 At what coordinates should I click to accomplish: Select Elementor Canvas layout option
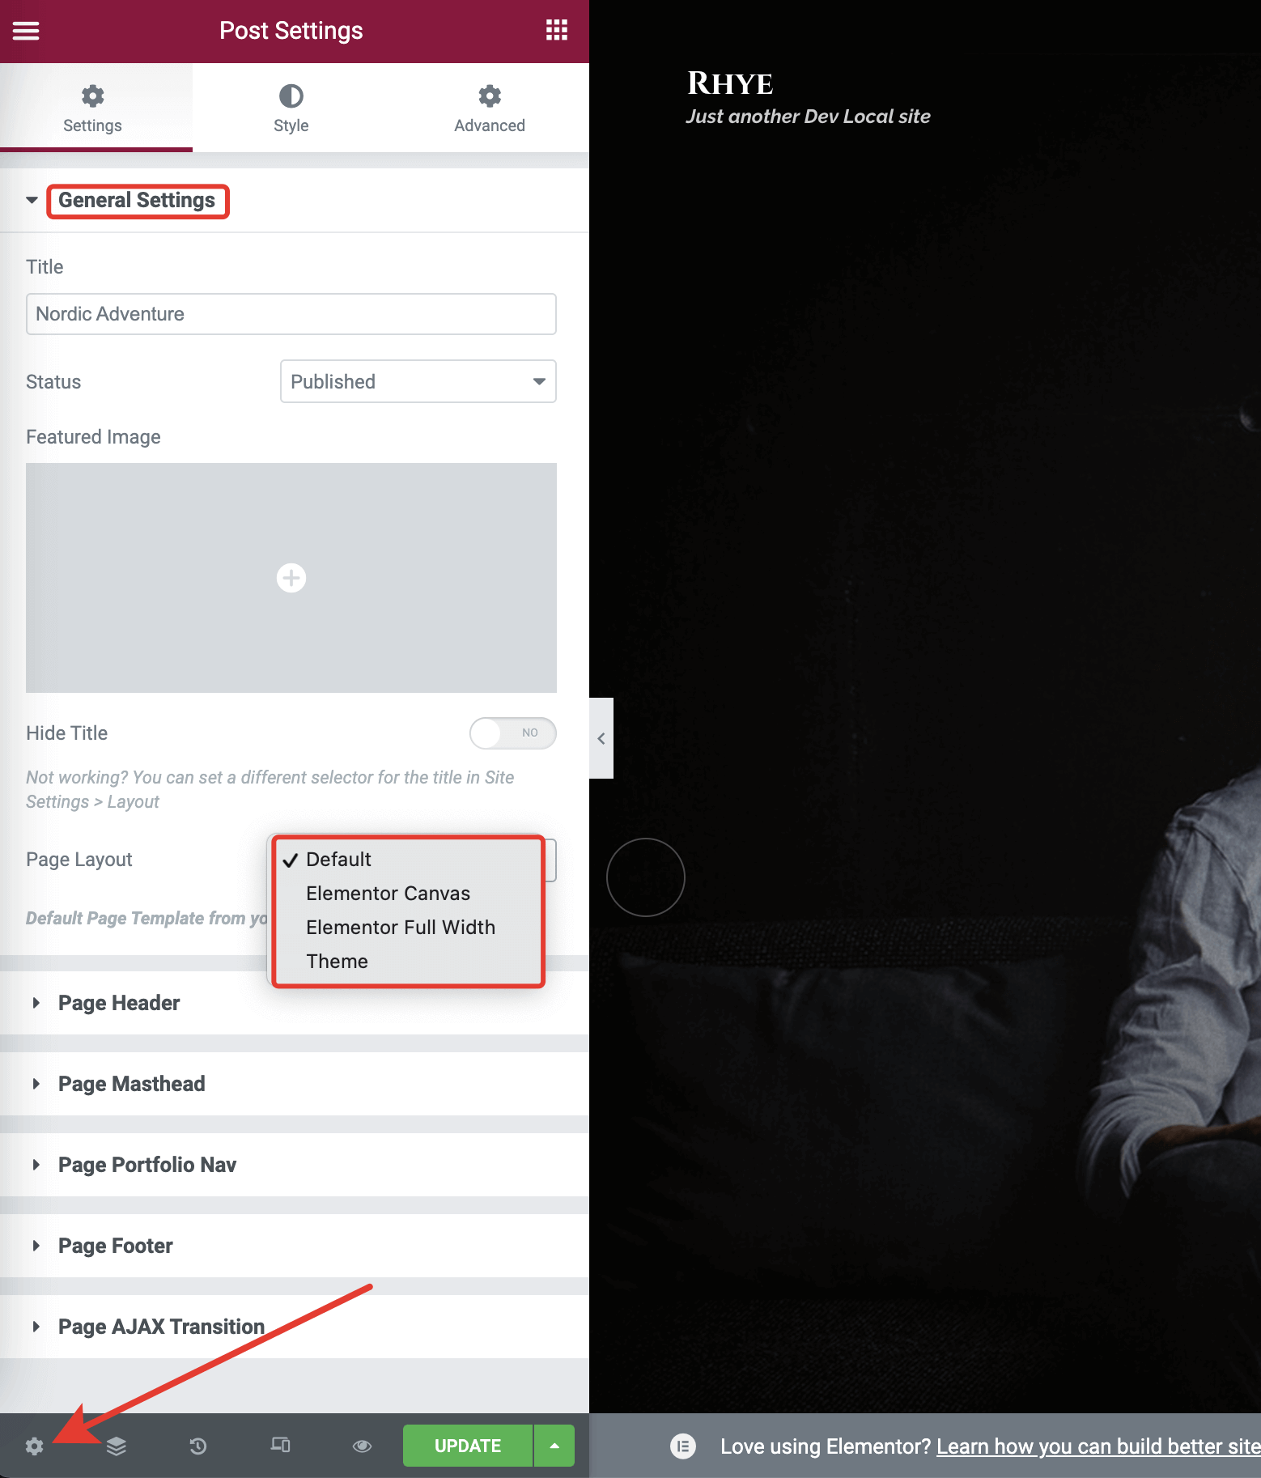(388, 894)
